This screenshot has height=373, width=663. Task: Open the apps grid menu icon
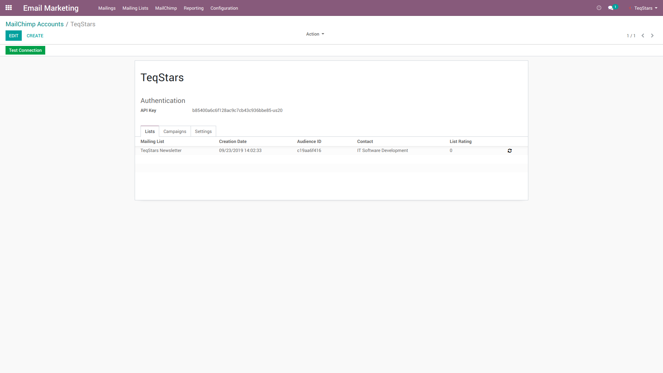point(9,8)
